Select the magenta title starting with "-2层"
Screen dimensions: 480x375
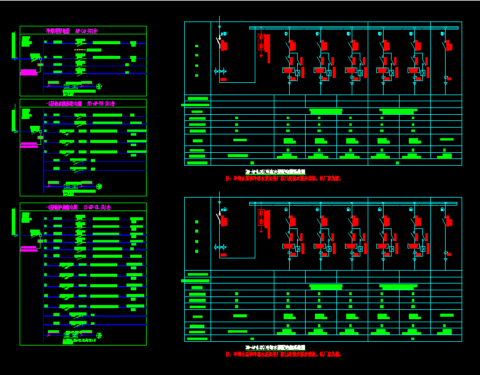(80, 104)
